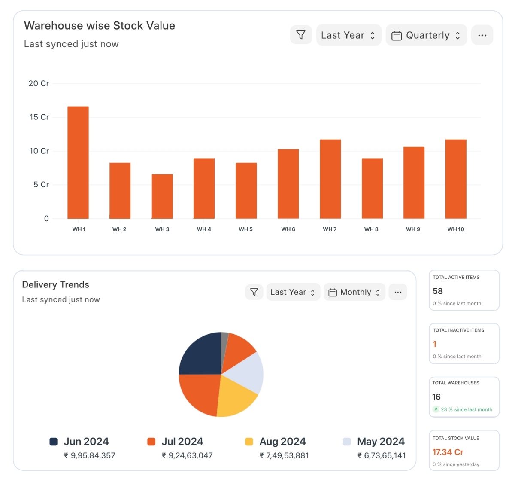Click the navy Jun 2024 color square
This screenshot has width=515, height=482.
click(x=52, y=441)
